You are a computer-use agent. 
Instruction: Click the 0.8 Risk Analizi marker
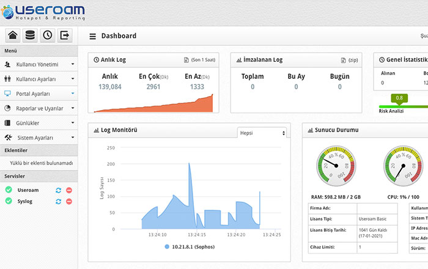pos(399,98)
